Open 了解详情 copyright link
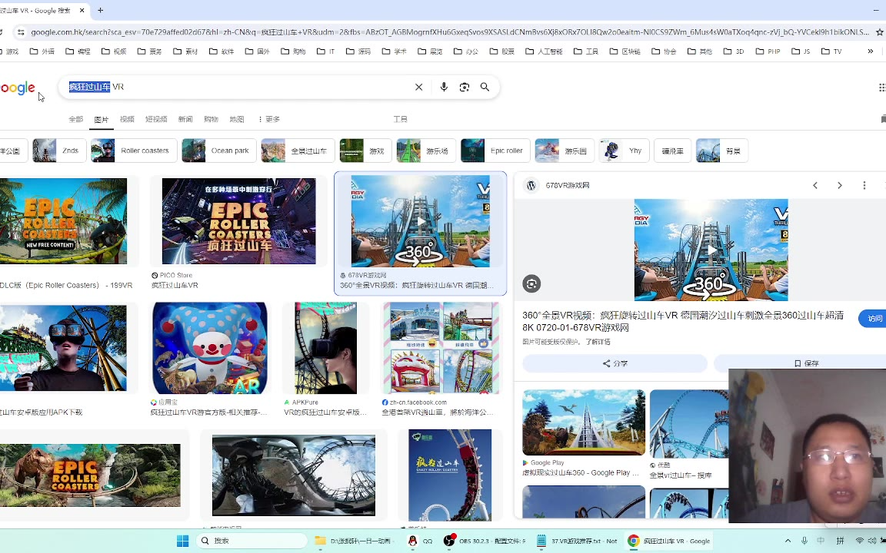 tap(598, 342)
